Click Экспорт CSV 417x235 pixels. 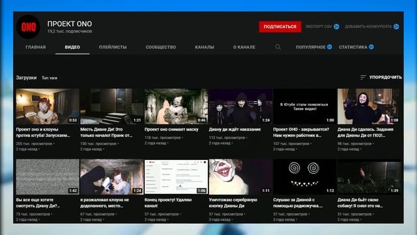[319, 27]
